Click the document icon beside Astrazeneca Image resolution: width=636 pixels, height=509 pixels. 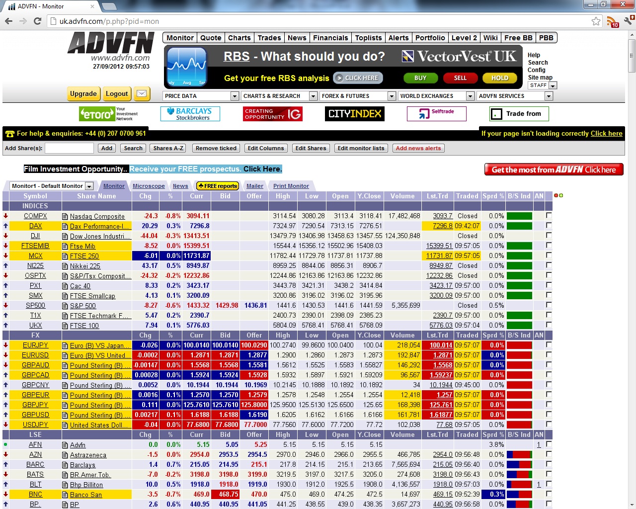pos(65,455)
